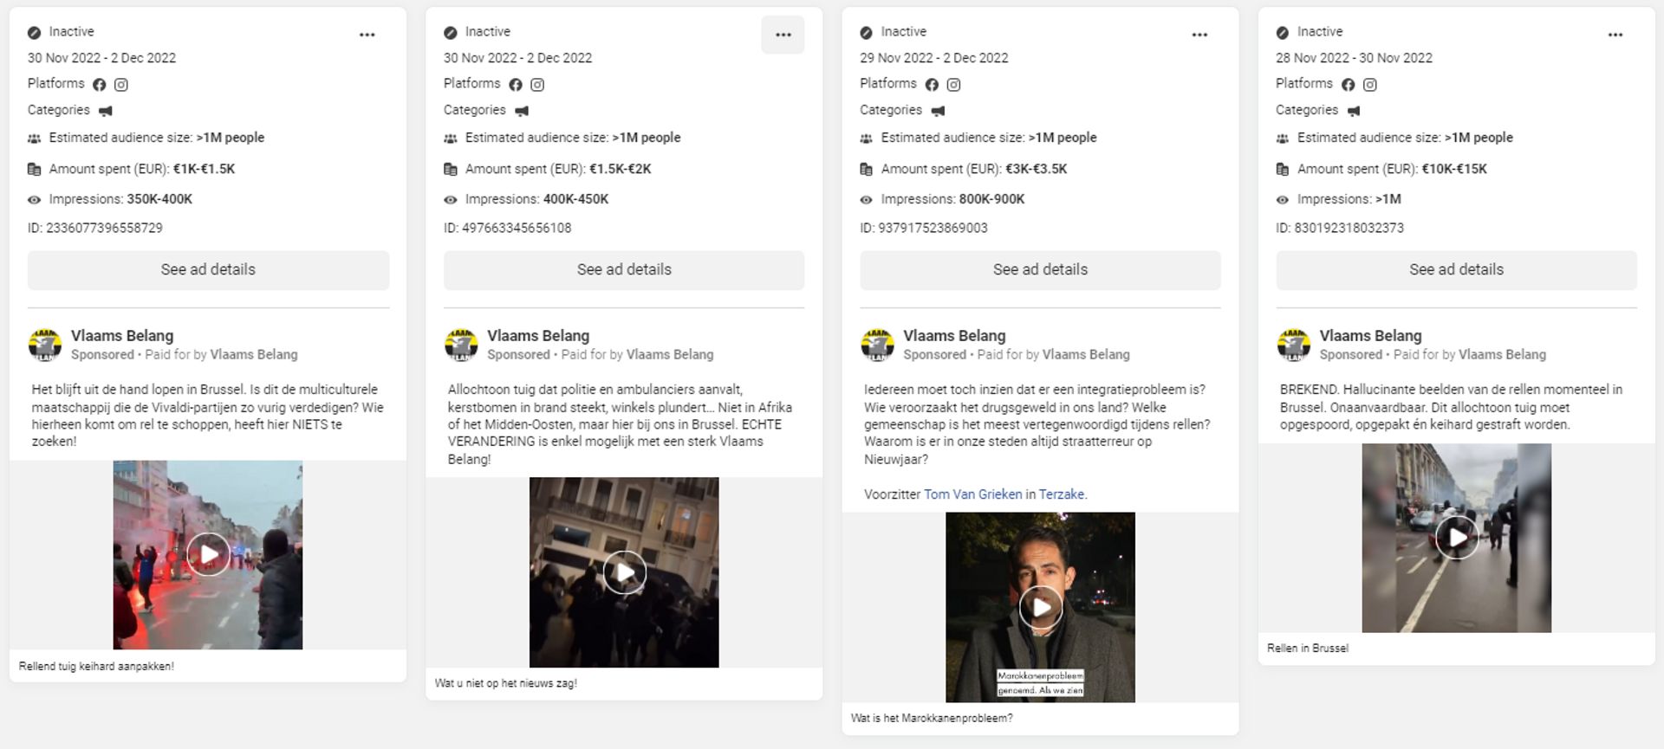This screenshot has height=749, width=1664.
Task: Click Facebook platform icon on ad 497663345656108
Action: click(516, 85)
